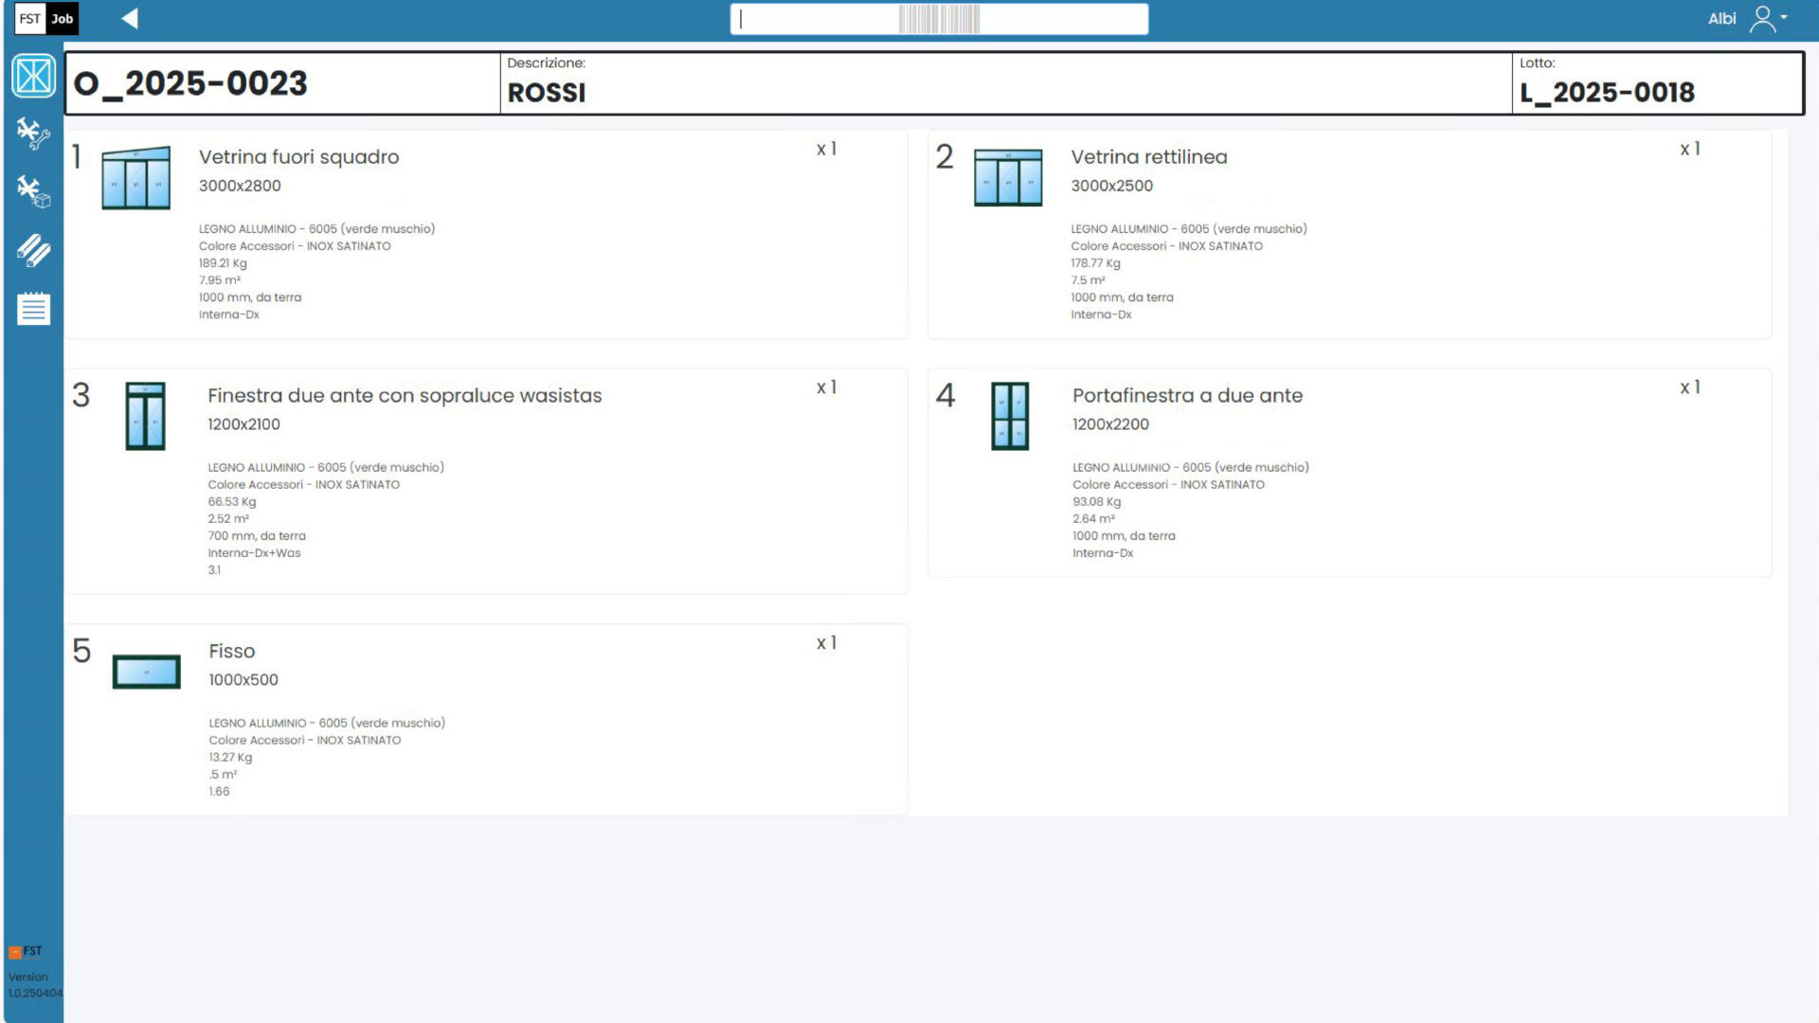This screenshot has height=1023, width=1819.
Task: Click area 2.64 m² value
Action: (1093, 519)
